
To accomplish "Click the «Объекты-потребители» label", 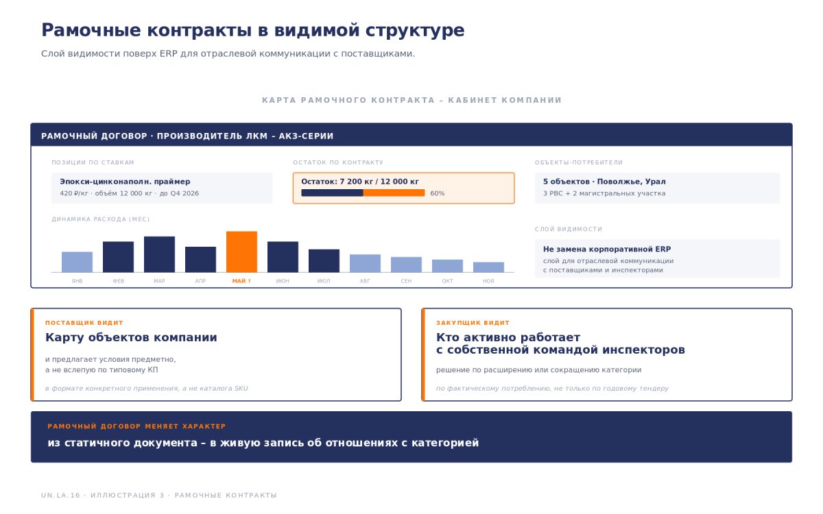I will tap(579, 162).
